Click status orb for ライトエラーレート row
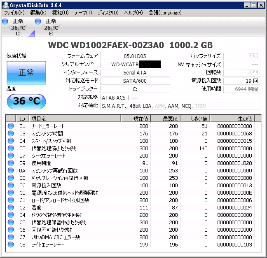 (10, 245)
